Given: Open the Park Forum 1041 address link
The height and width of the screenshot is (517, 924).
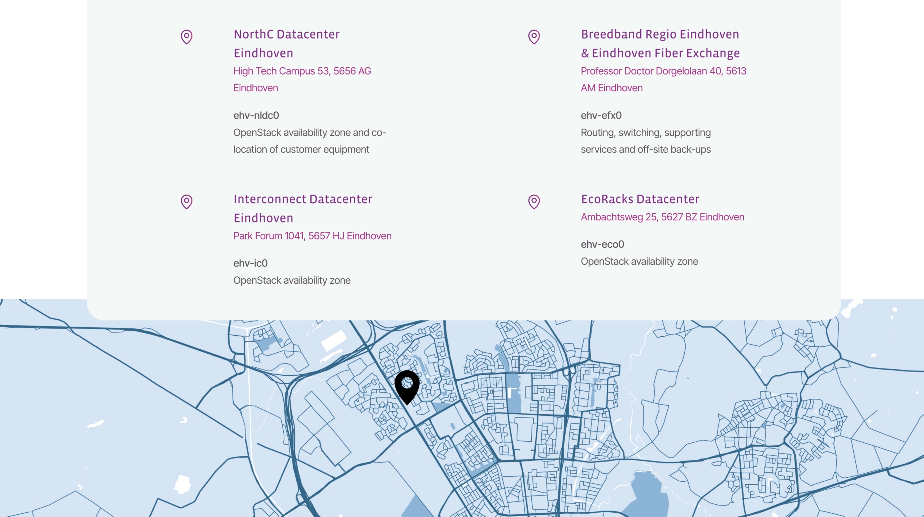Looking at the screenshot, I should point(312,236).
